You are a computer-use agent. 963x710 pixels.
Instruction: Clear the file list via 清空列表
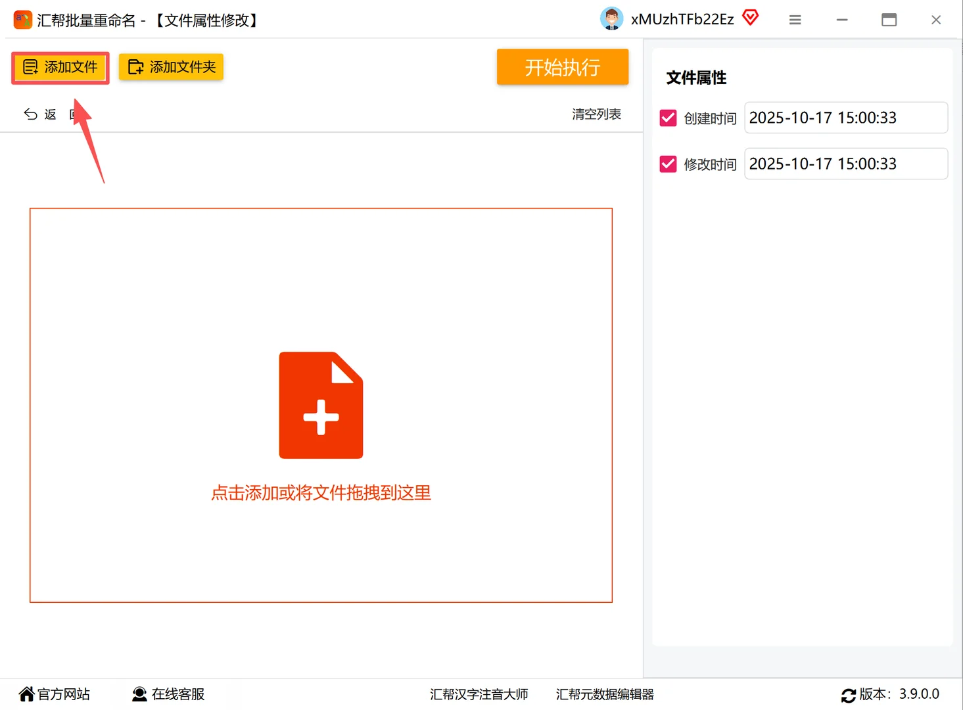pyautogui.click(x=596, y=114)
